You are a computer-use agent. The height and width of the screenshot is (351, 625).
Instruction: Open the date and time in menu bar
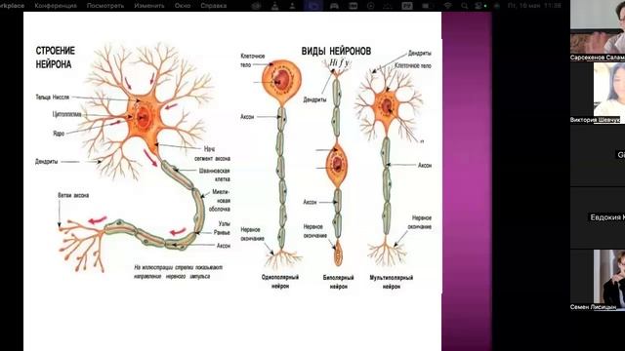pos(534,6)
